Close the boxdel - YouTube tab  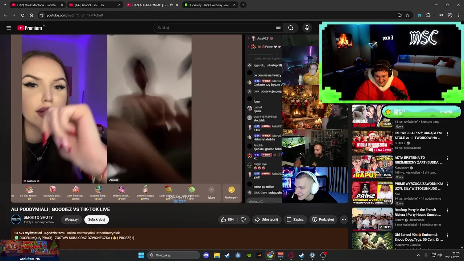(119, 5)
